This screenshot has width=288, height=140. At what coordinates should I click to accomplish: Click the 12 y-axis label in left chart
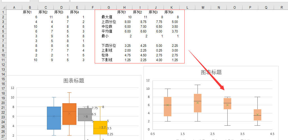tap(12, 88)
